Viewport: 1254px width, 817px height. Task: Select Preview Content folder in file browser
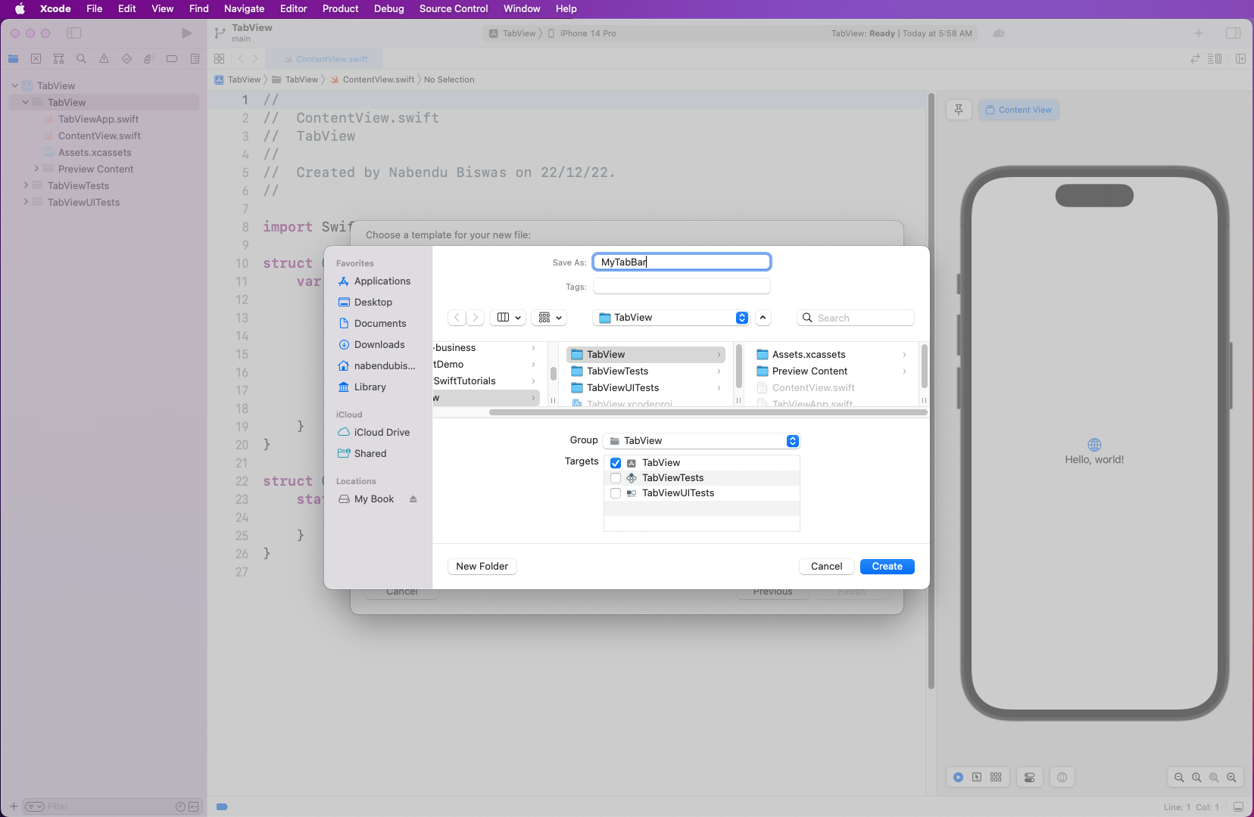click(x=831, y=371)
